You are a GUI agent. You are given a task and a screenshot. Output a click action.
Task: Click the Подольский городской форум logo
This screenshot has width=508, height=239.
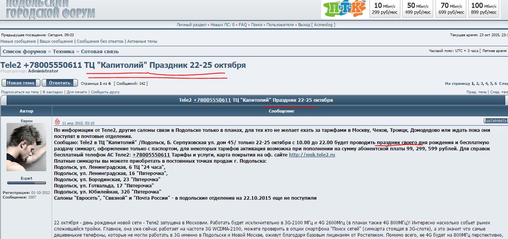(x=50, y=9)
